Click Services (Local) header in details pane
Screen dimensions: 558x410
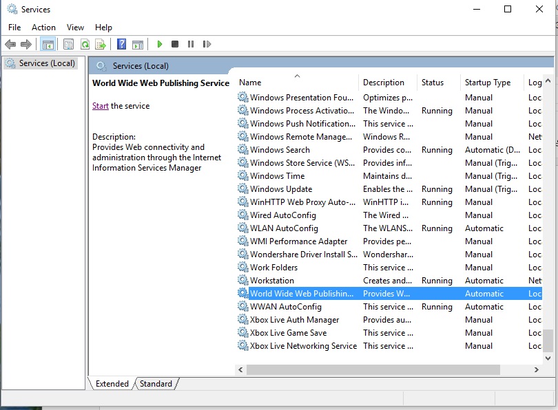tap(141, 66)
